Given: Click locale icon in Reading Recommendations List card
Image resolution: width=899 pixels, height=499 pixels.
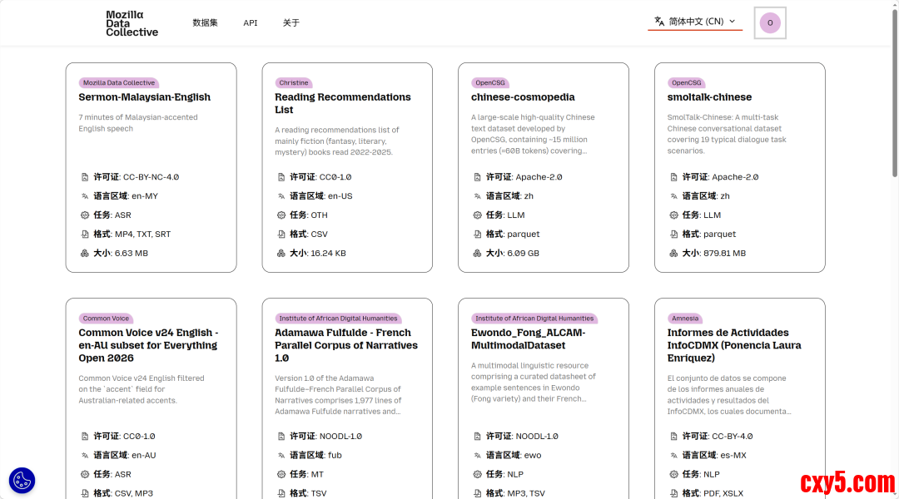Looking at the screenshot, I should pos(281,196).
